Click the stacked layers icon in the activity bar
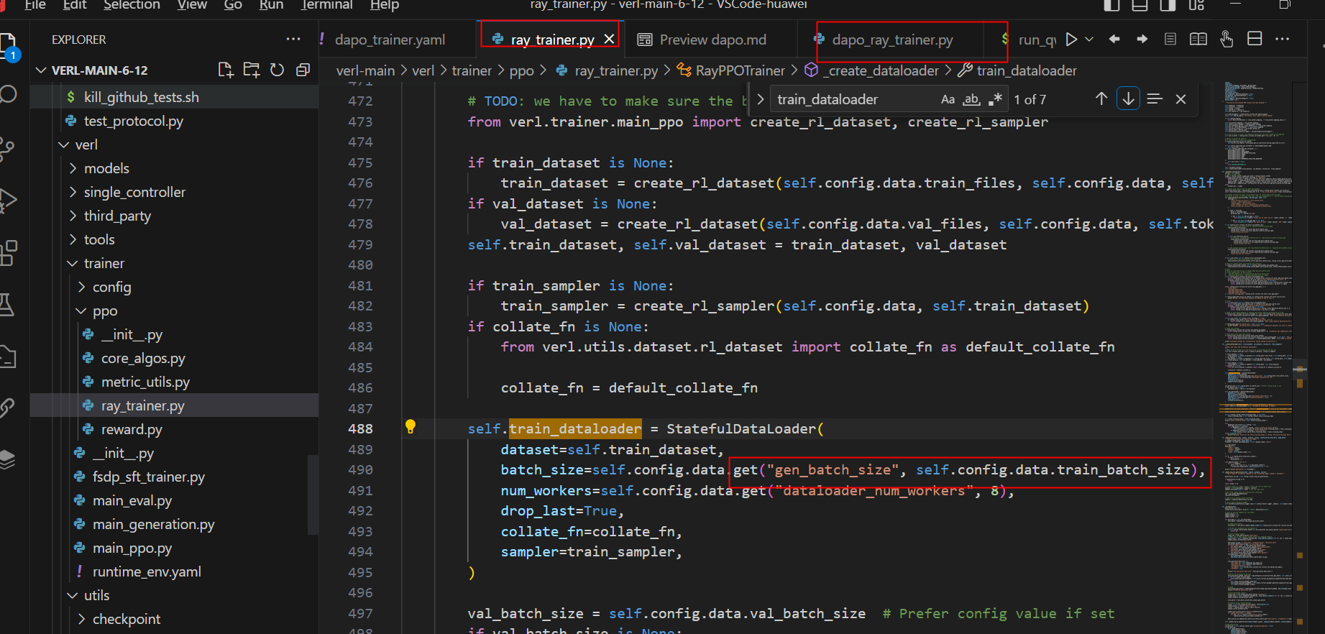 7,459
